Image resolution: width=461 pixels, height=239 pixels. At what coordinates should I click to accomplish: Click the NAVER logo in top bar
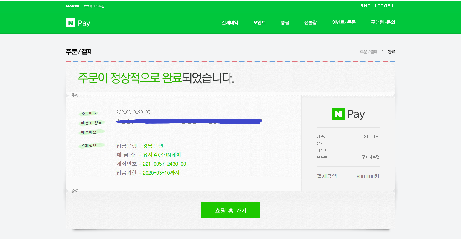[73, 6]
